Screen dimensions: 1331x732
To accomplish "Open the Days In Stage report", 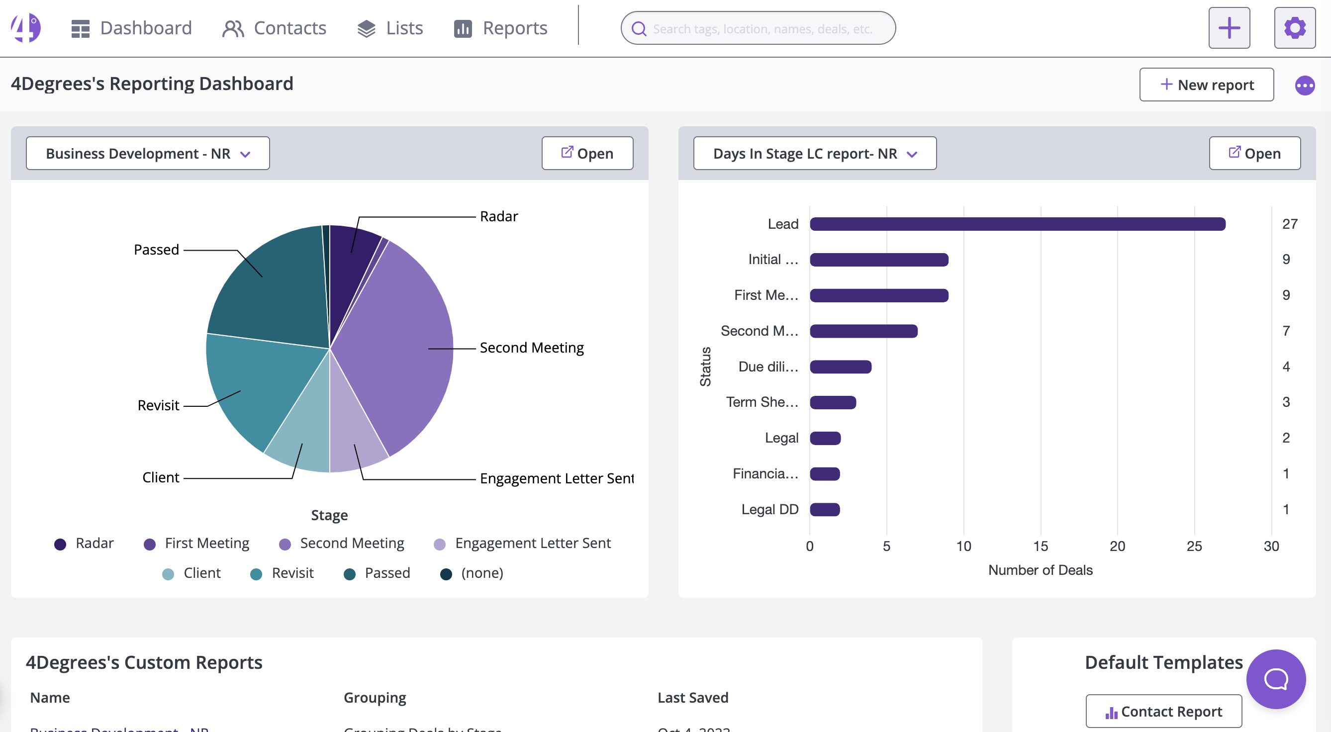I will pyautogui.click(x=1254, y=154).
